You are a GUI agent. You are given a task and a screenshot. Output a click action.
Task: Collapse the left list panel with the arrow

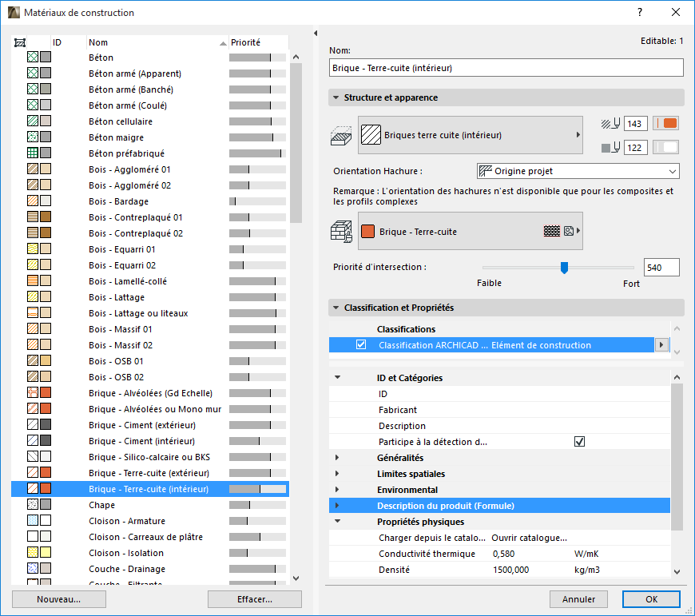coord(316,34)
